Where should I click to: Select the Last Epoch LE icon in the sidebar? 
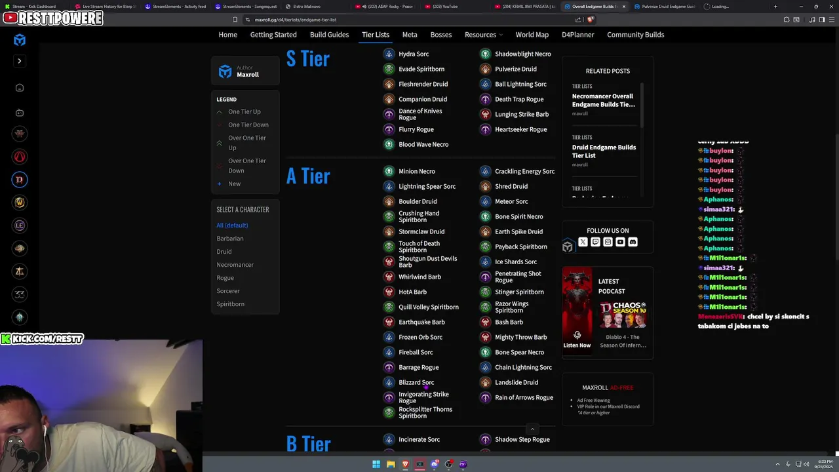[x=20, y=226]
